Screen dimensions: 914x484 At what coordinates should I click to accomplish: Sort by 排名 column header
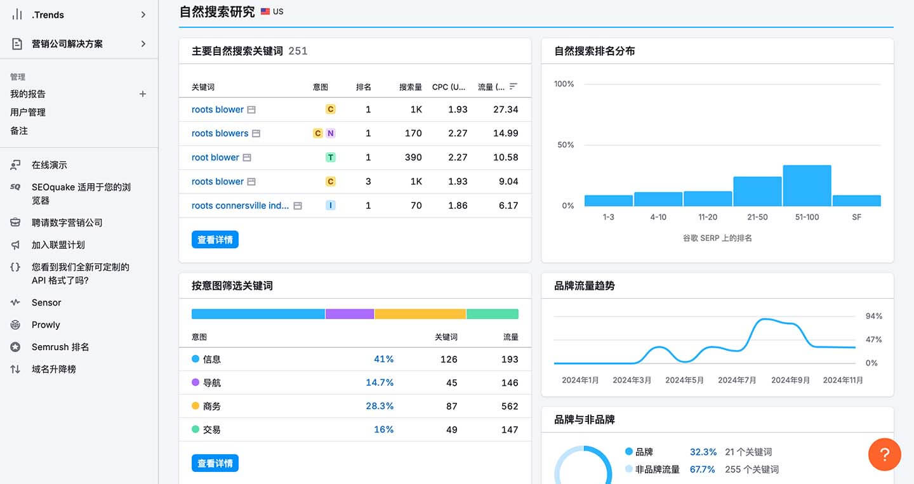(x=364, y=87)
